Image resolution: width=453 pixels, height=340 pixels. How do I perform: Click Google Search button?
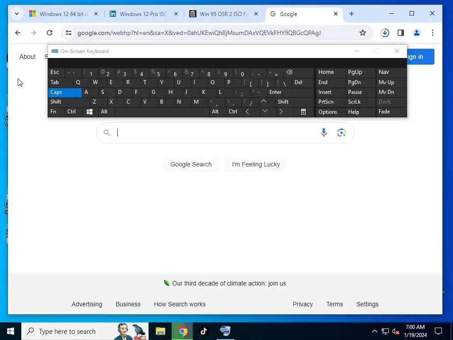191,164
